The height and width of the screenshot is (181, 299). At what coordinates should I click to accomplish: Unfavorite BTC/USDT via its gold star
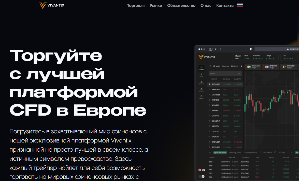209,84
